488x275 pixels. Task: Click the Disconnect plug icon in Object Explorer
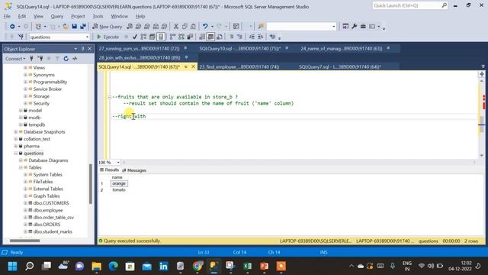coord(40,59)
